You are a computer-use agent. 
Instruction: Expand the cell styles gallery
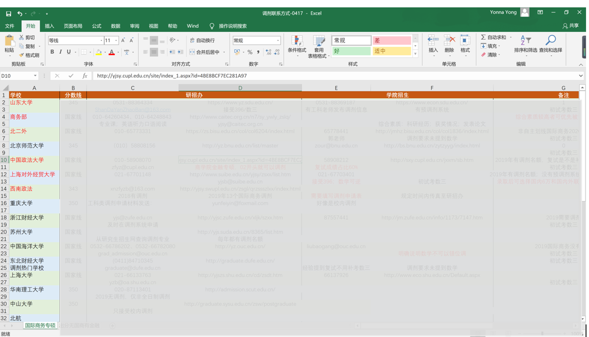[x=415, y=54]
